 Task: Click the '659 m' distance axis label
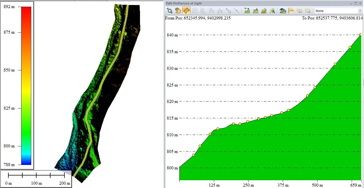(356, 185)
